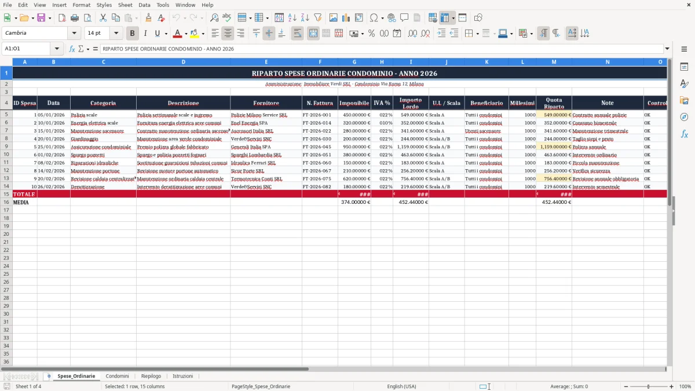Image resolution: width=695 pixels, height=391 pixels.
Task: Open Sidebar Properties panel icon
Action: point(684,67)
